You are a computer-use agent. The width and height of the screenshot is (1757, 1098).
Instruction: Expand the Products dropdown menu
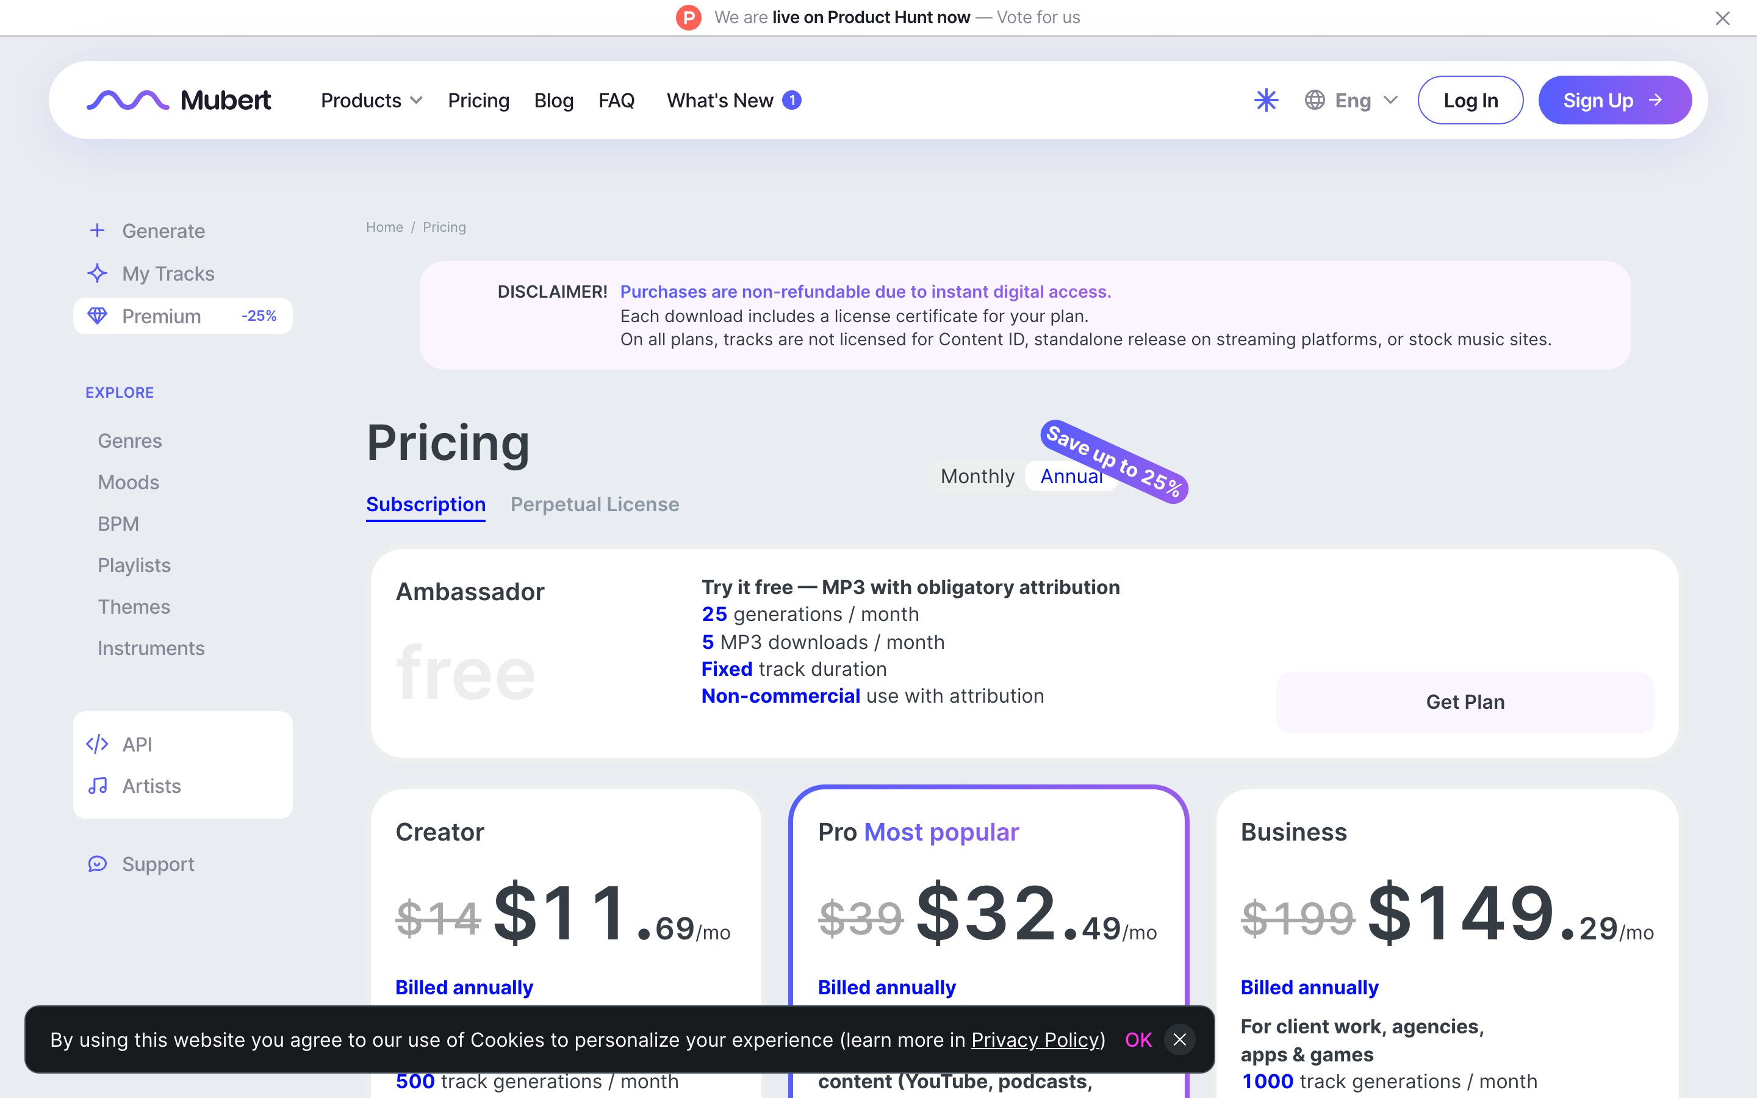[x=372, y=100]
